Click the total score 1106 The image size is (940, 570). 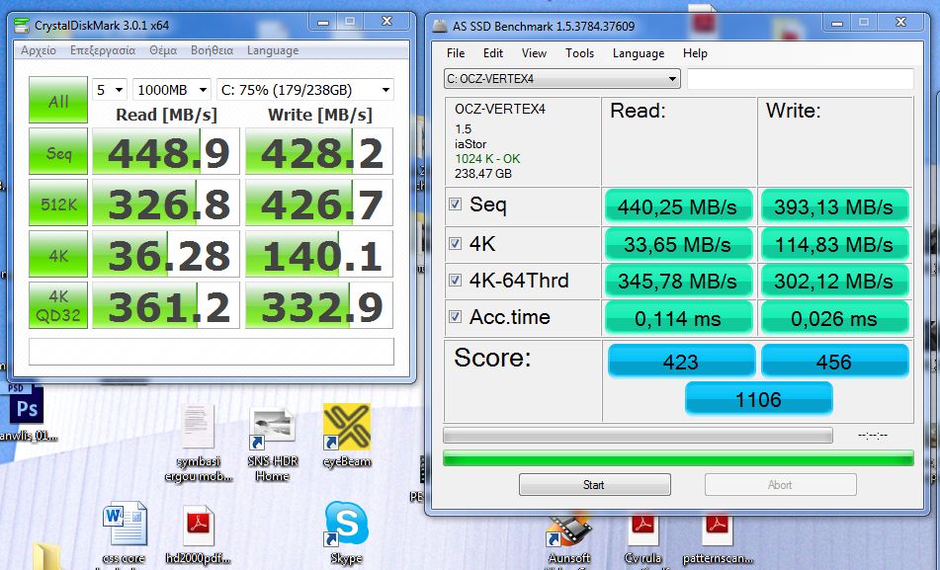759,398
